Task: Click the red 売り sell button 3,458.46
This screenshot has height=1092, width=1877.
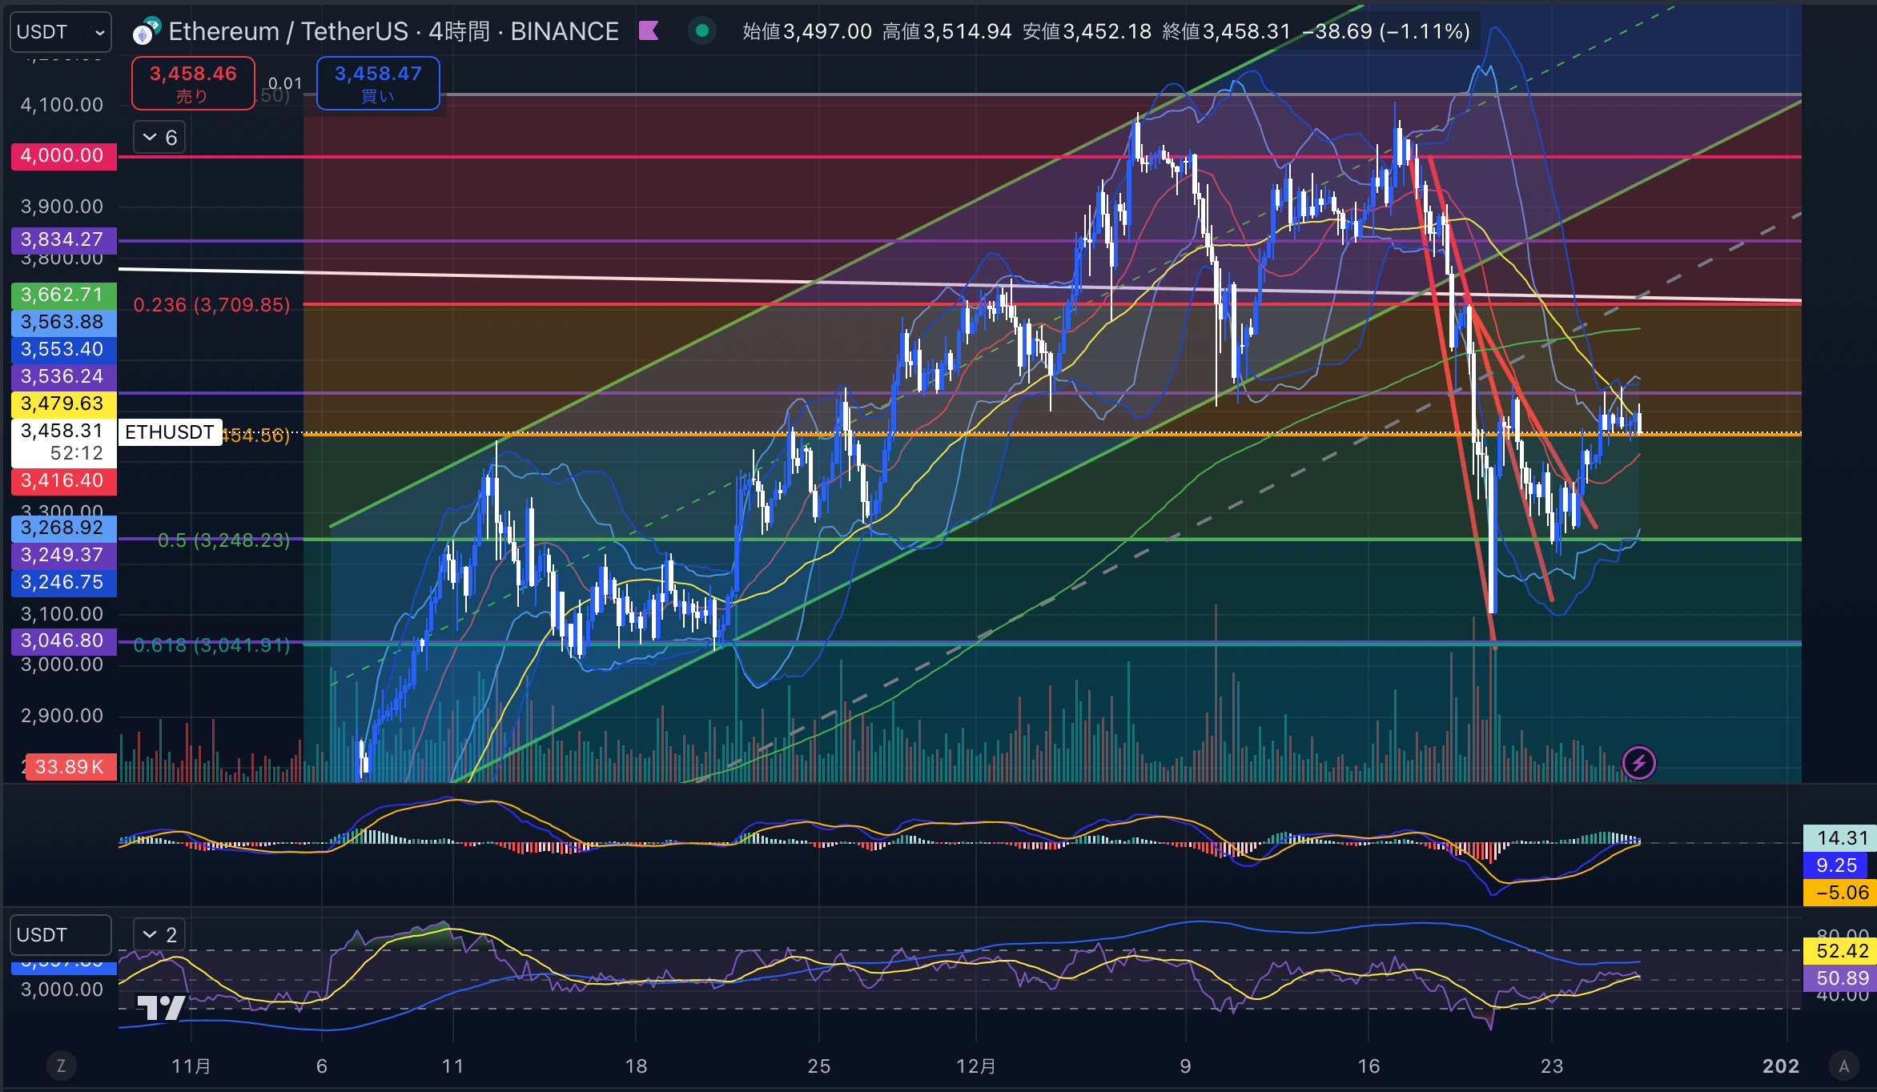Action: click(193, 83)
